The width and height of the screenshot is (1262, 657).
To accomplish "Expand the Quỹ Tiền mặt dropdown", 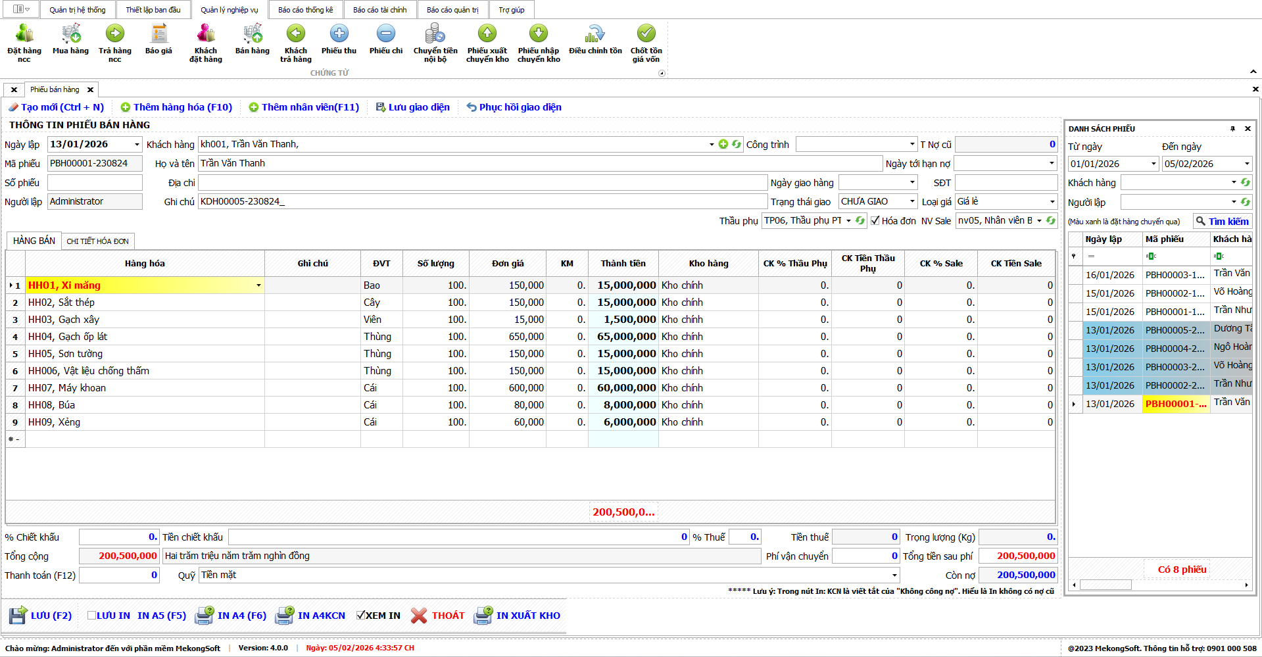I will tap(894, 575).
